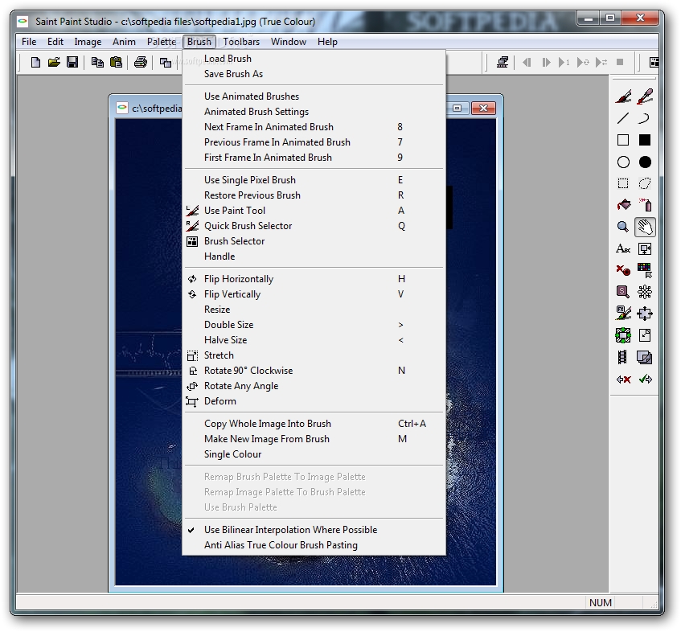Click the Open file folder icon

[54, 62]
